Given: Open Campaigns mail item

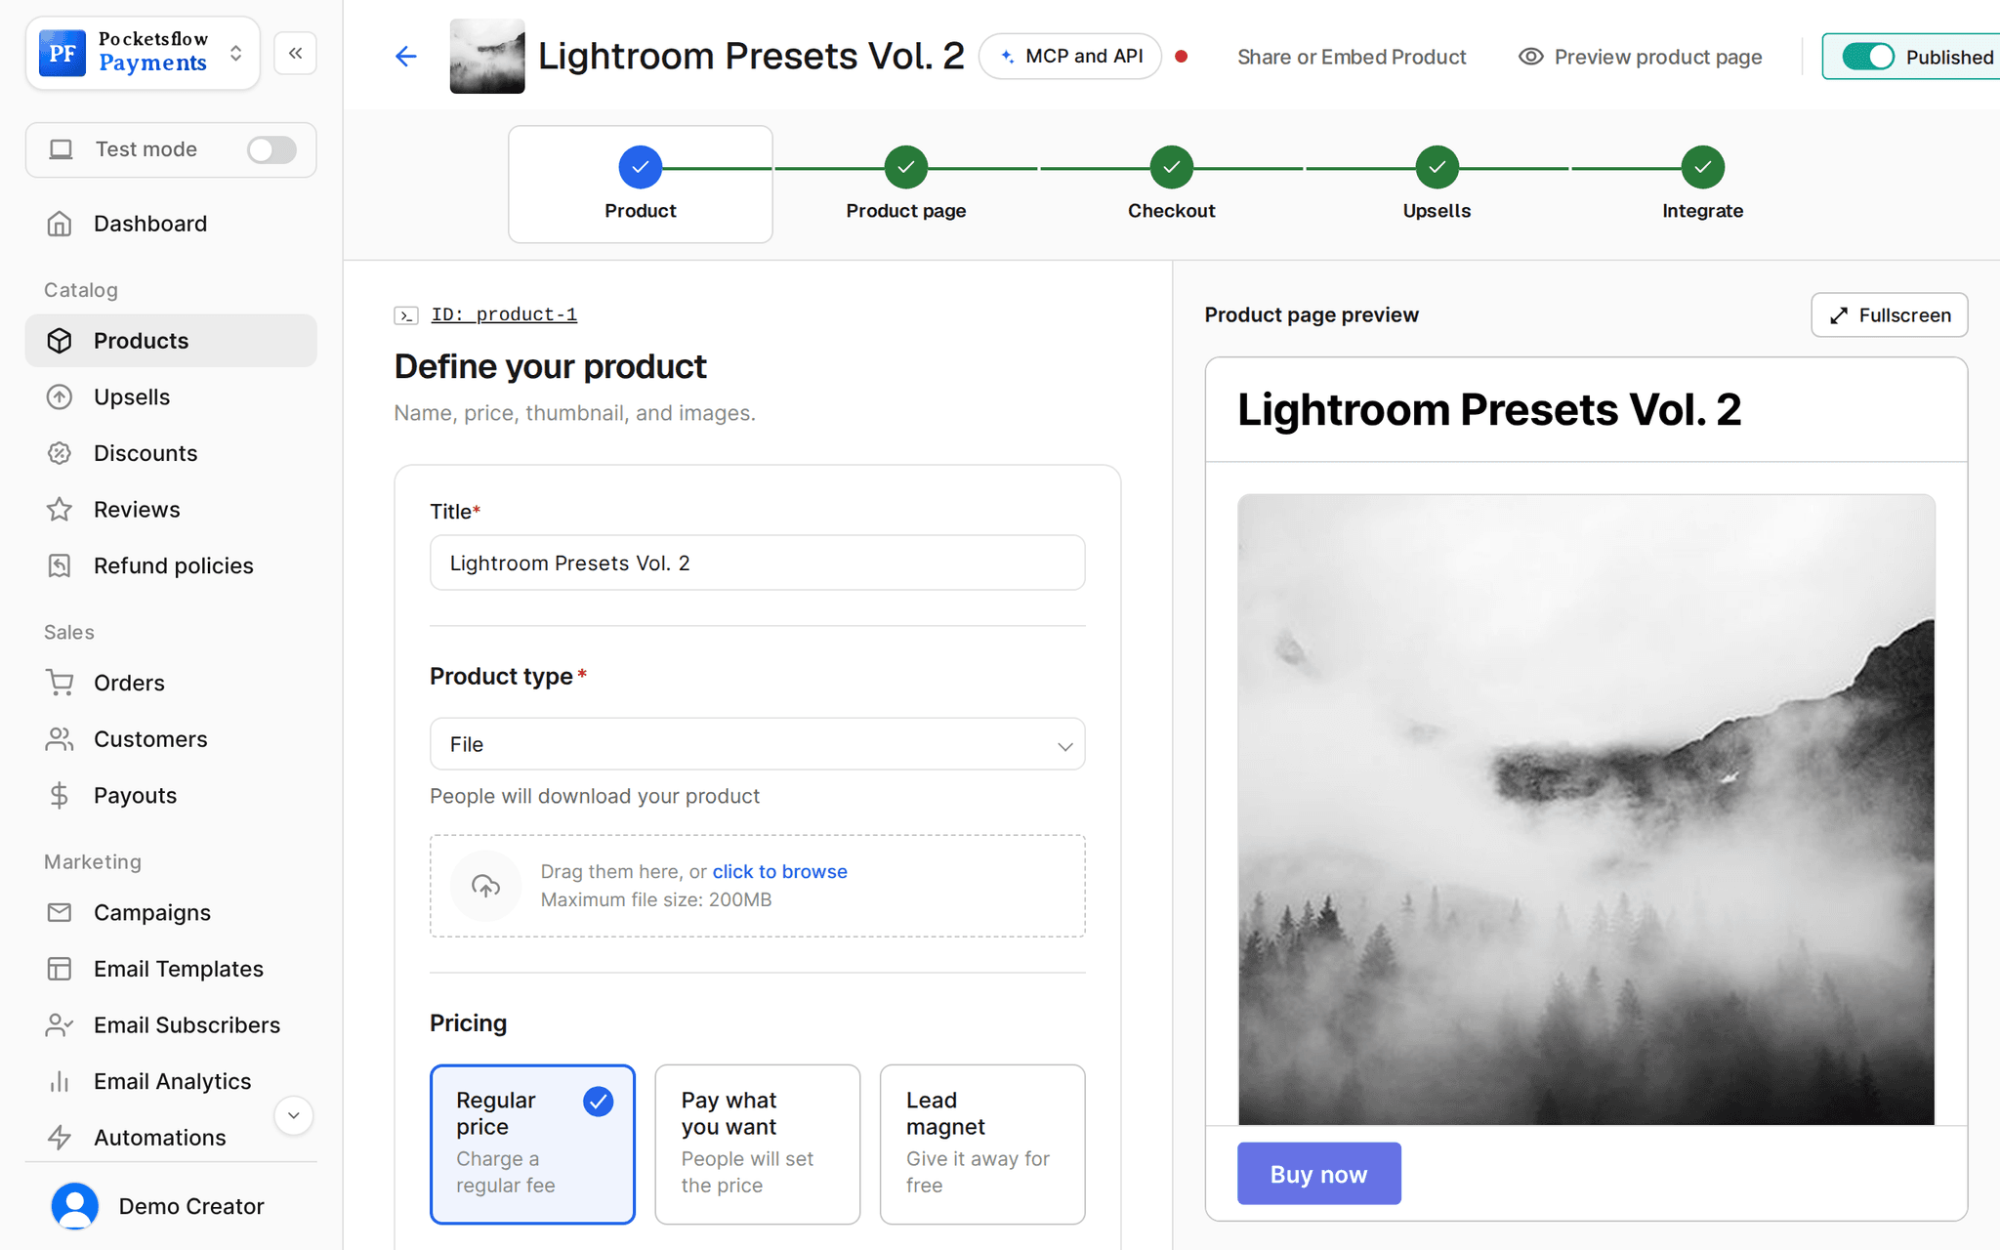Looking at the screenshot, I should point(171,912).
